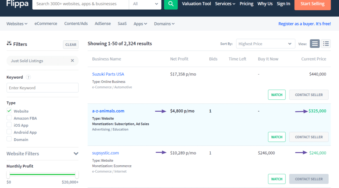Uncheck the Website type filter

[9, 111]
